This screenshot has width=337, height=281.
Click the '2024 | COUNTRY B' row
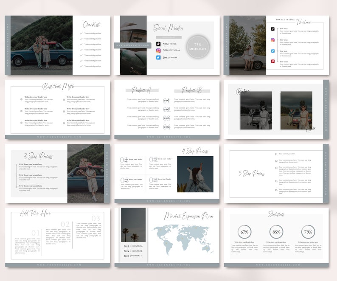pyautogui.click(x=133, y=251)
